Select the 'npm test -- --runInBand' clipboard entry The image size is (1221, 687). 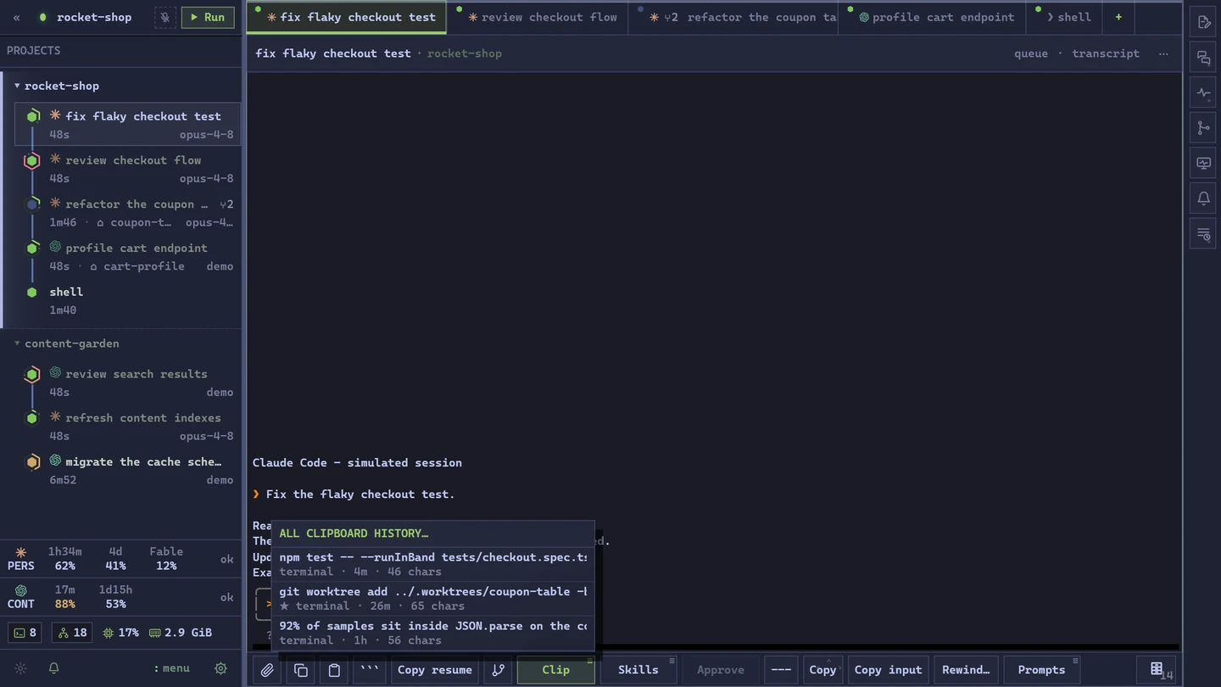[433, 564]
